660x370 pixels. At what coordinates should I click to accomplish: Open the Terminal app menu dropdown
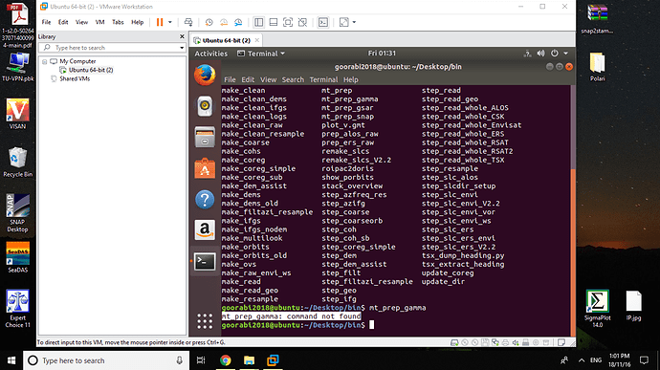click(x=261, y=54)
